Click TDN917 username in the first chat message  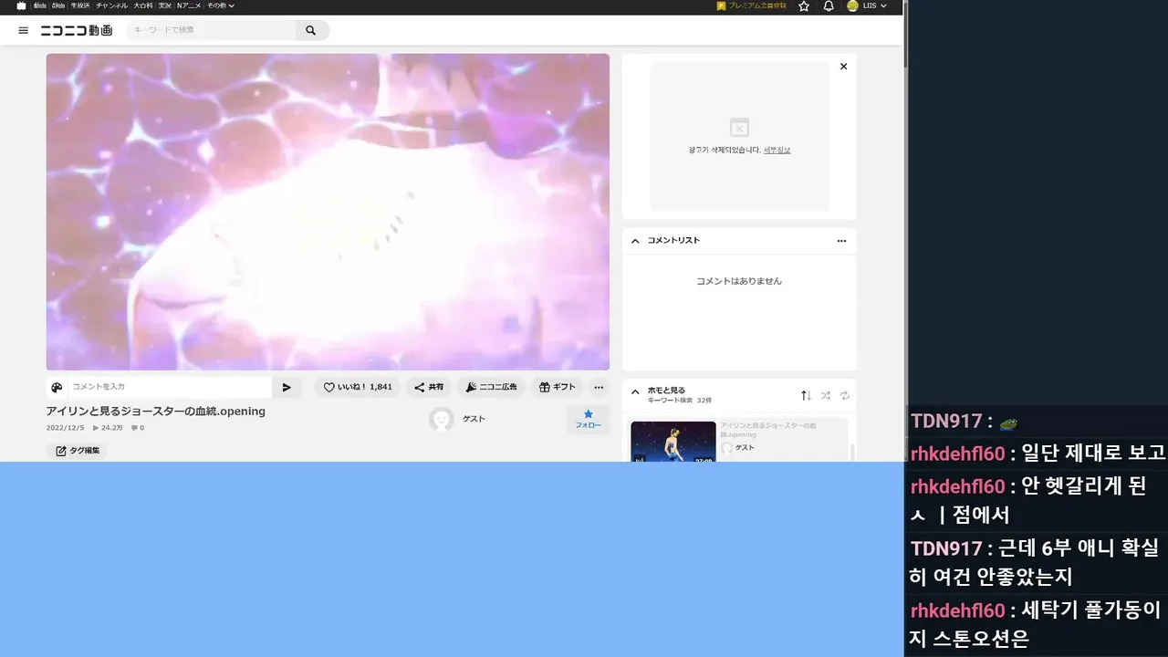coord(945,422)
